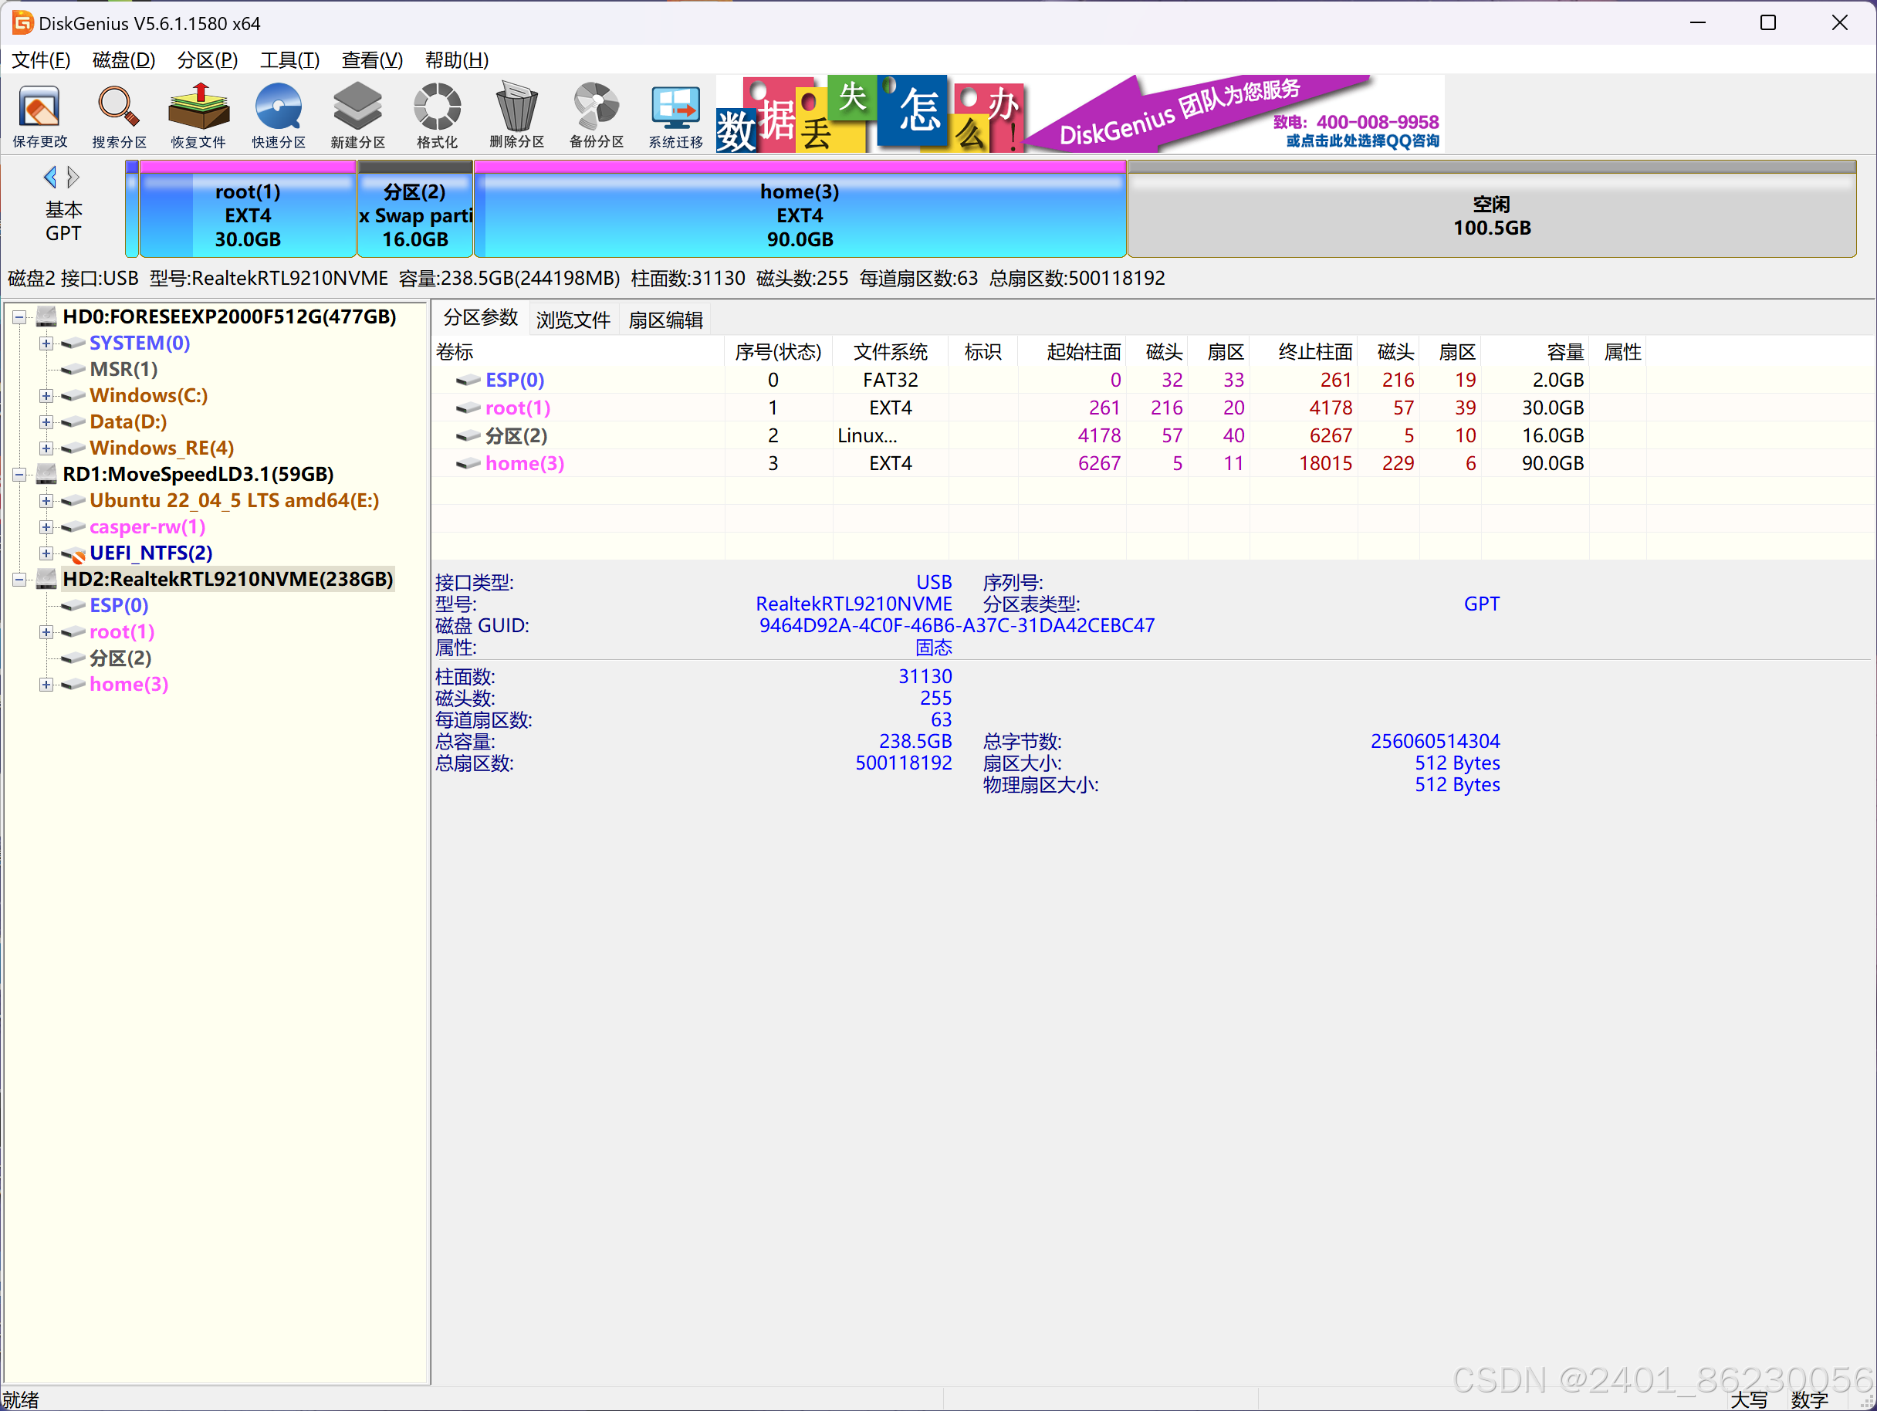The image size is (1877, 1411).
Task: Create New Partition (新建分区)
Action: pos(357,117)
